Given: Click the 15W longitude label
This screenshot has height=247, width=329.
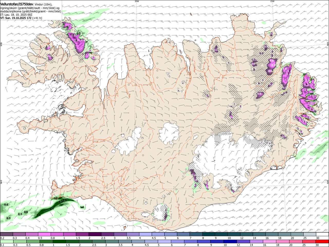Looking at the screenshot, I should click(272, 1).
